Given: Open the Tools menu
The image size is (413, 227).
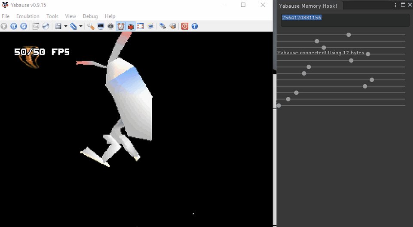Looking at the screenshot, I should (x=52, y=16).
